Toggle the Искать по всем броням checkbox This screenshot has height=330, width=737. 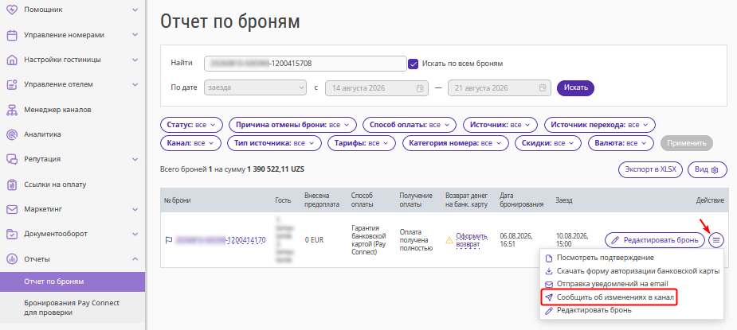(414, 64)
